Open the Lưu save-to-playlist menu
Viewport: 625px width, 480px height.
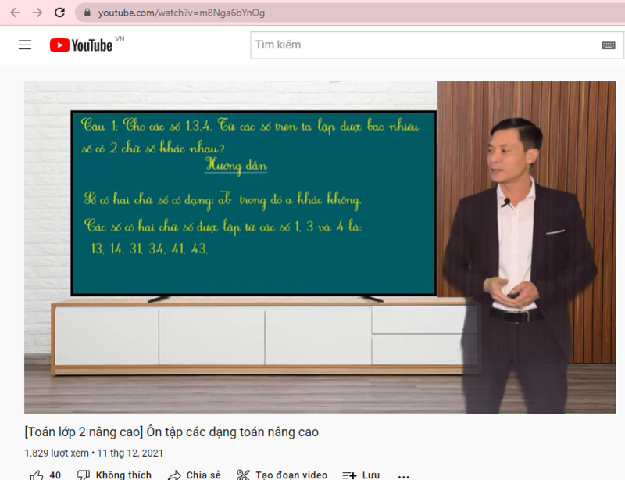tap(361, 475)
